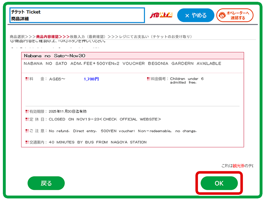Click the チケット Ticket 商品詳細 title box
This screenshot has width=265, height=202.
(x=77, y=15)
